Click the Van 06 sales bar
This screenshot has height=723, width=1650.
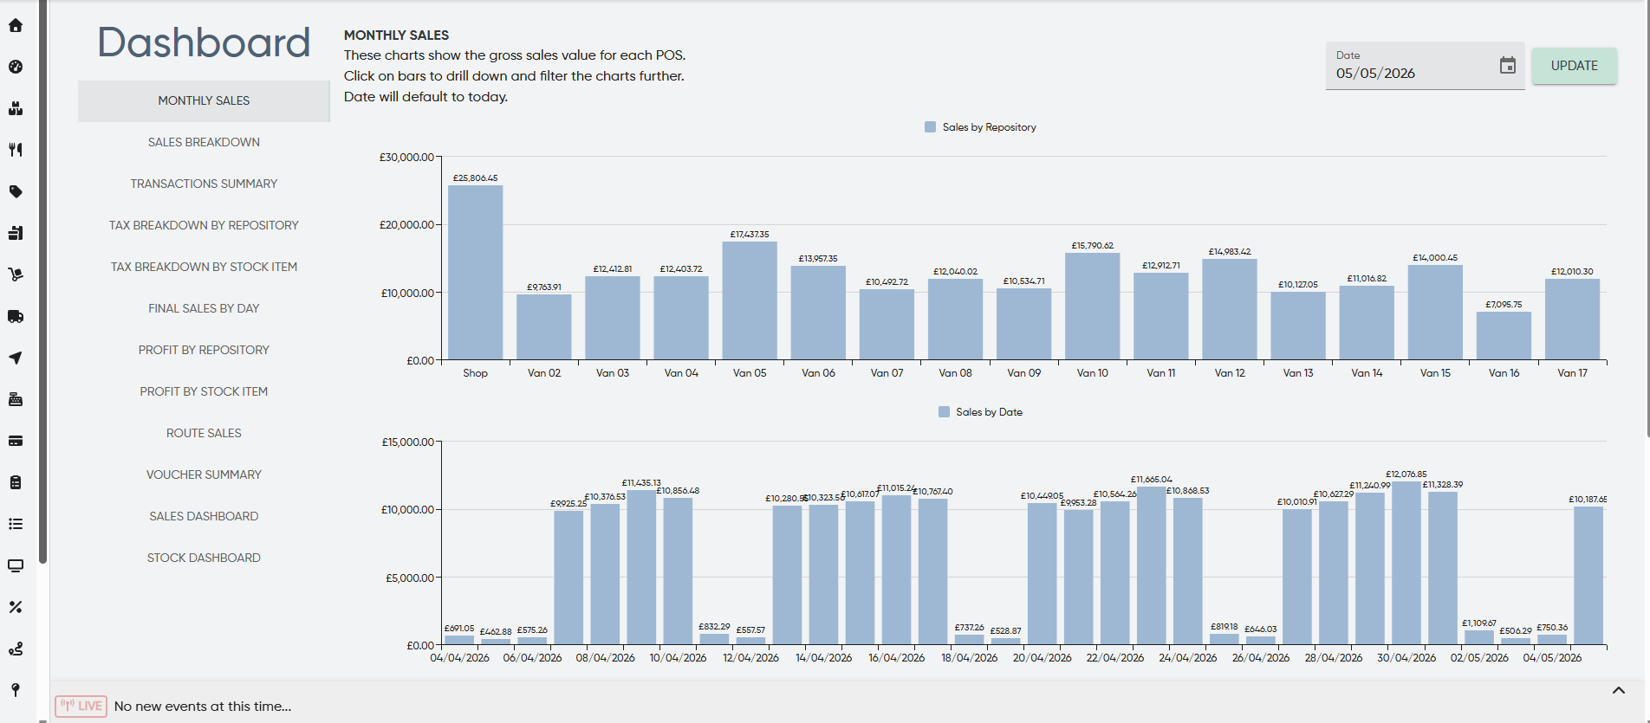[818, 313]
